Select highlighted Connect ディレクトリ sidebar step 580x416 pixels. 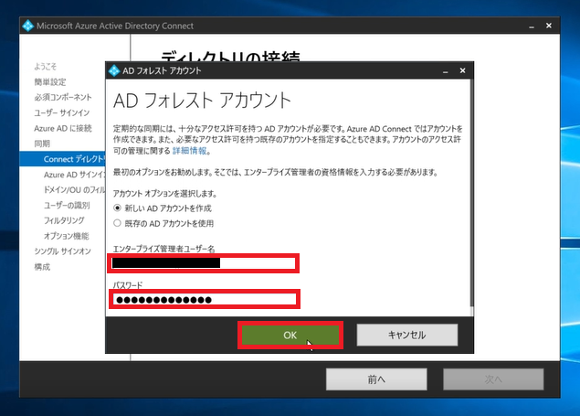[62, 159]
